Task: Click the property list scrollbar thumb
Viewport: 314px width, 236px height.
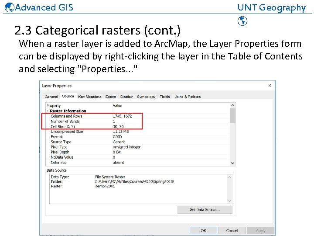Action: tap(232, 115)
